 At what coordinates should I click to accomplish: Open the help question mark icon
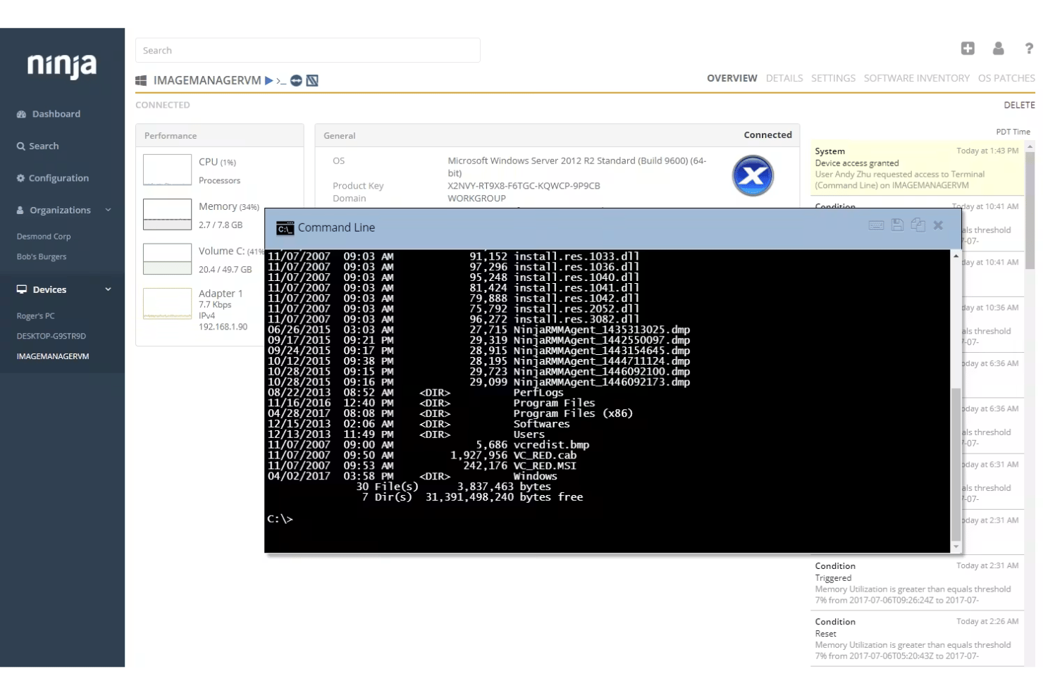[1029, 48]
